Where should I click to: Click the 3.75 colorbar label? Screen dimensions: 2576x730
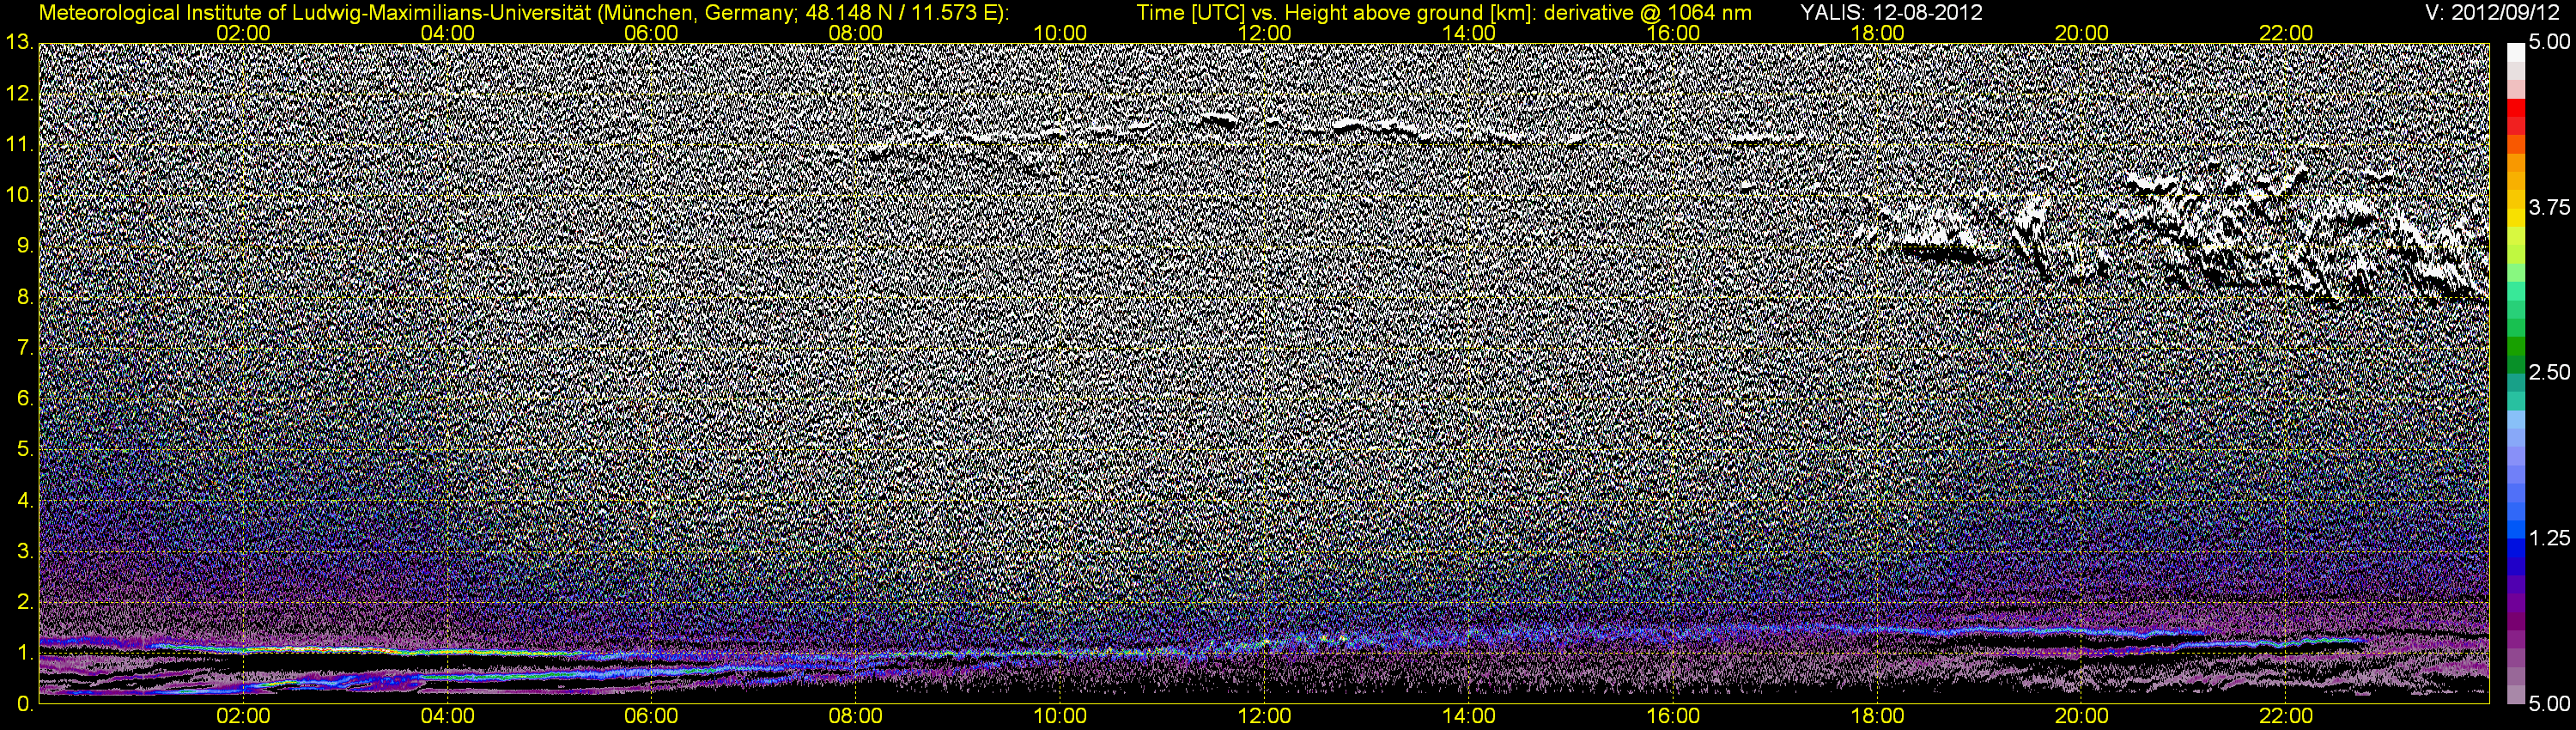coord(2549,207)
